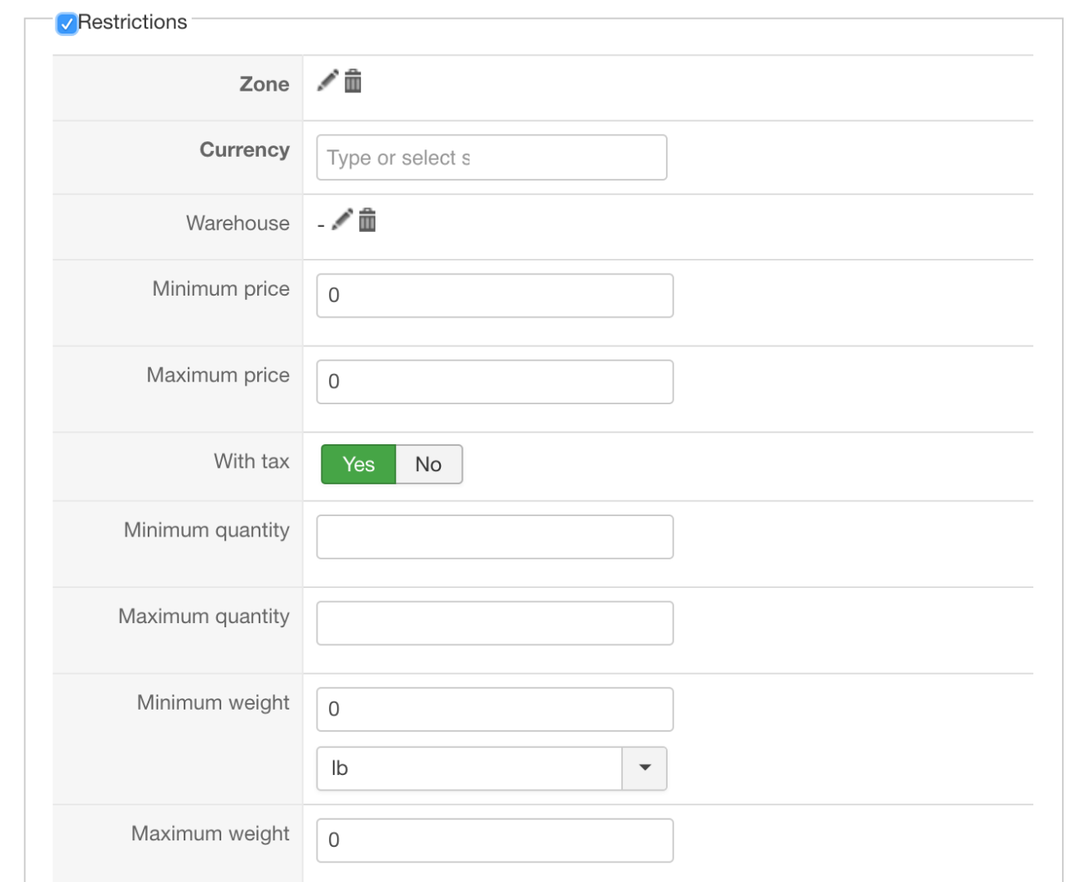This screenshot has height=882, width=1084.
Task: Click the With tax label
Action: (x=251, y=461)
